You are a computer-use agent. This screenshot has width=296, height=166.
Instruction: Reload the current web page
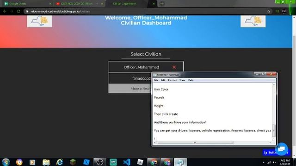coord(18,11)
